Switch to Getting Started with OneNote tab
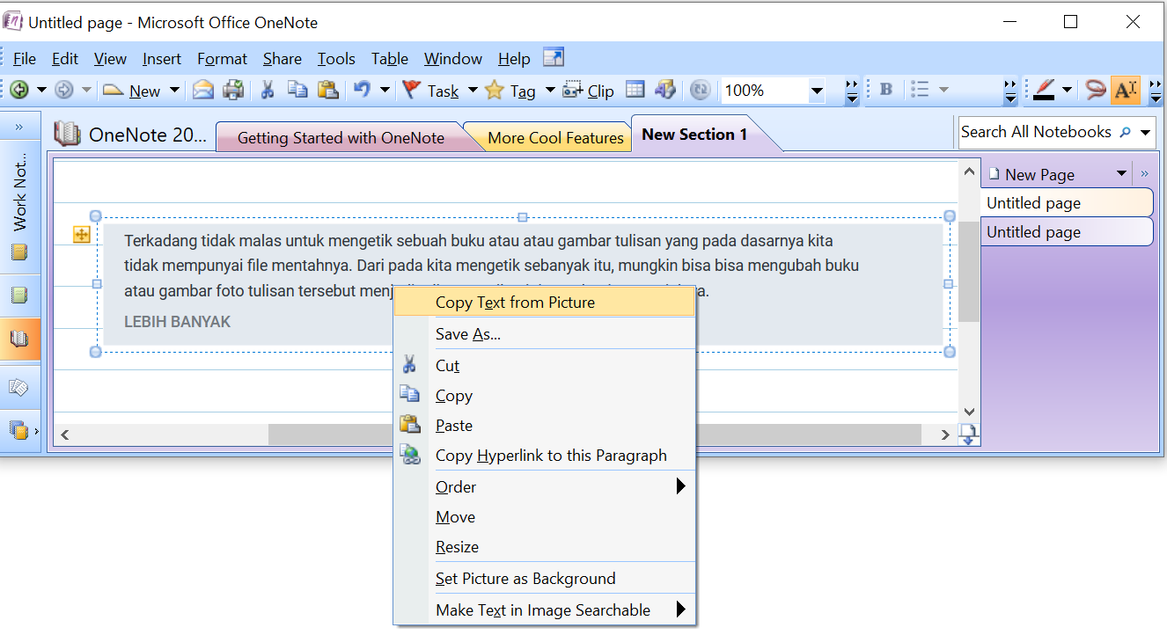1167x635 pixels. 341,137
